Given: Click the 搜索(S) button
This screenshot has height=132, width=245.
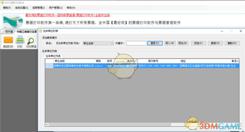Looking at the screenshot, I should point(155,43).
